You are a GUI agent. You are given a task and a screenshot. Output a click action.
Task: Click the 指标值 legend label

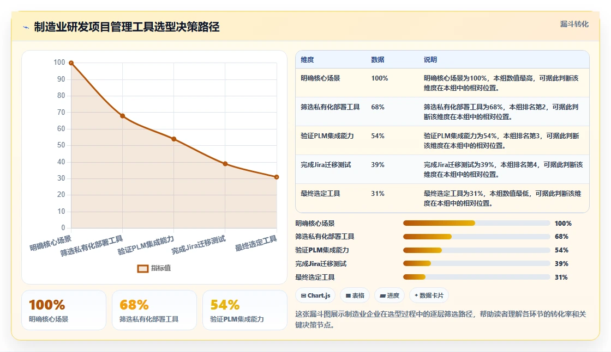click(160, 268)
